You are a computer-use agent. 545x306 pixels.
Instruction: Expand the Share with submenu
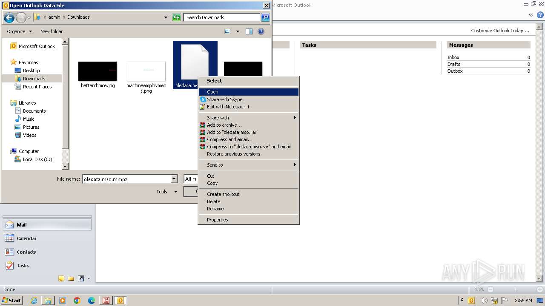[249, 118]
